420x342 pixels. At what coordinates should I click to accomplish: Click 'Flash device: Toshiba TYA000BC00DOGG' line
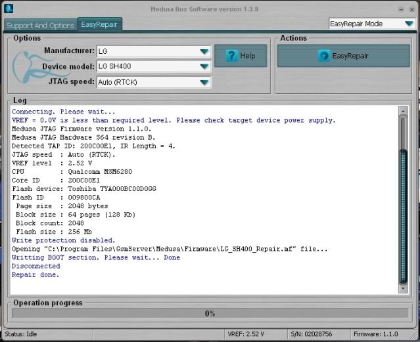[x=84, y=188]
